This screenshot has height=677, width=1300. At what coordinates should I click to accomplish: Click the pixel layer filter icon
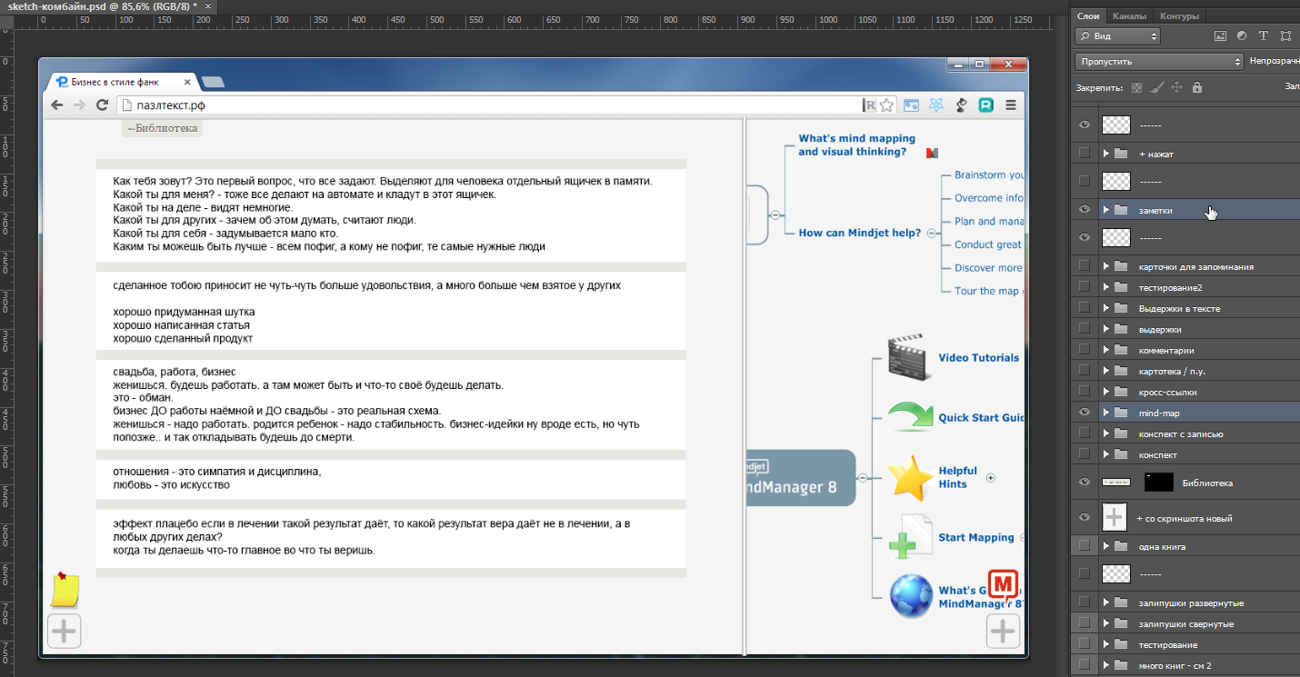click(1221, 36)
